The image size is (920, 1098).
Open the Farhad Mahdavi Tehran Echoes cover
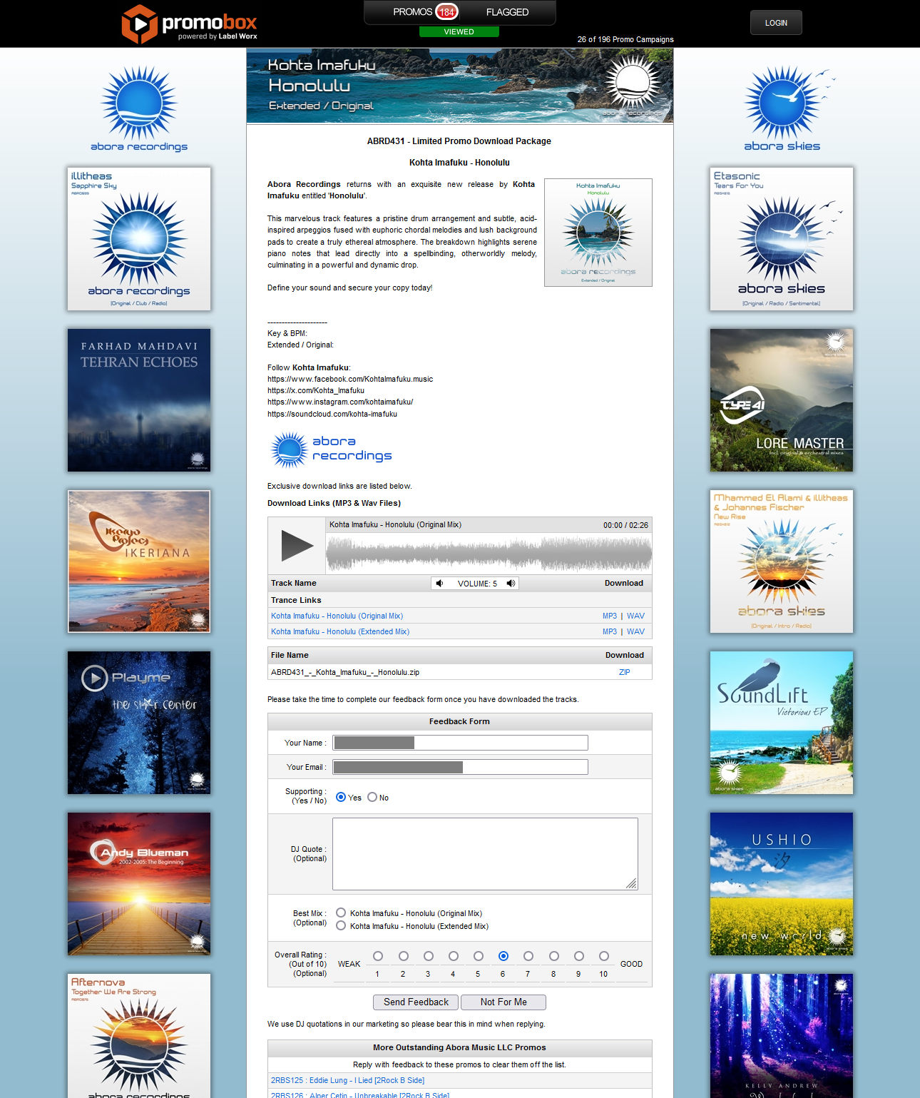pyautogui.click(x=139, y=400)
